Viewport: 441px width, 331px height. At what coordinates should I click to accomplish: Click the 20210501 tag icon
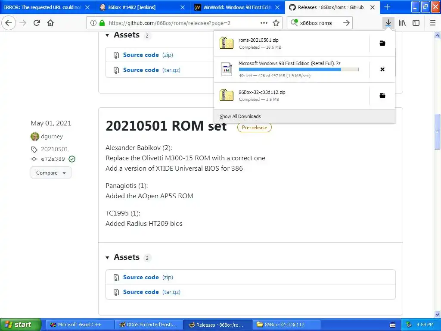point(34,150)
